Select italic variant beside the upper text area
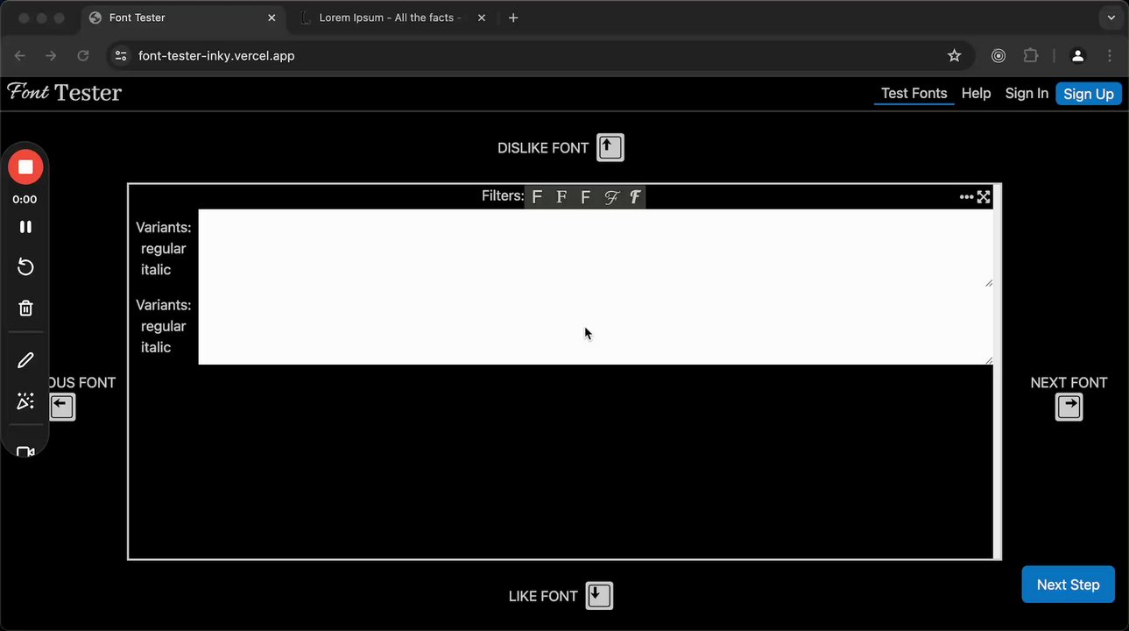Image resolution: width=1129 pixels, height=631 pixels. tap(156, 270)
